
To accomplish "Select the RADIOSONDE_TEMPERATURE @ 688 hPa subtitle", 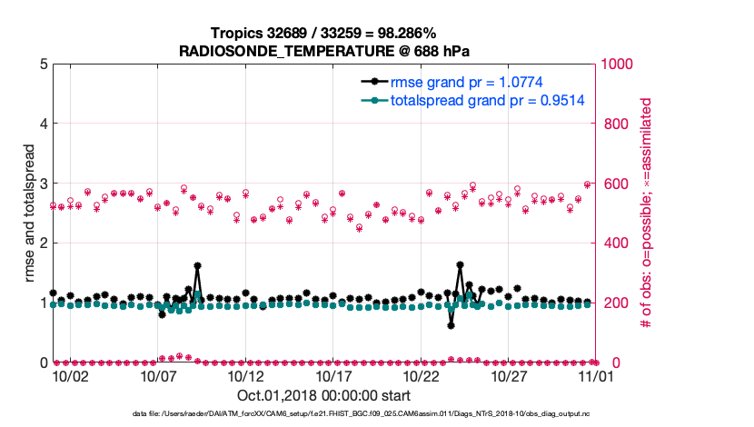I will (326, 50).
